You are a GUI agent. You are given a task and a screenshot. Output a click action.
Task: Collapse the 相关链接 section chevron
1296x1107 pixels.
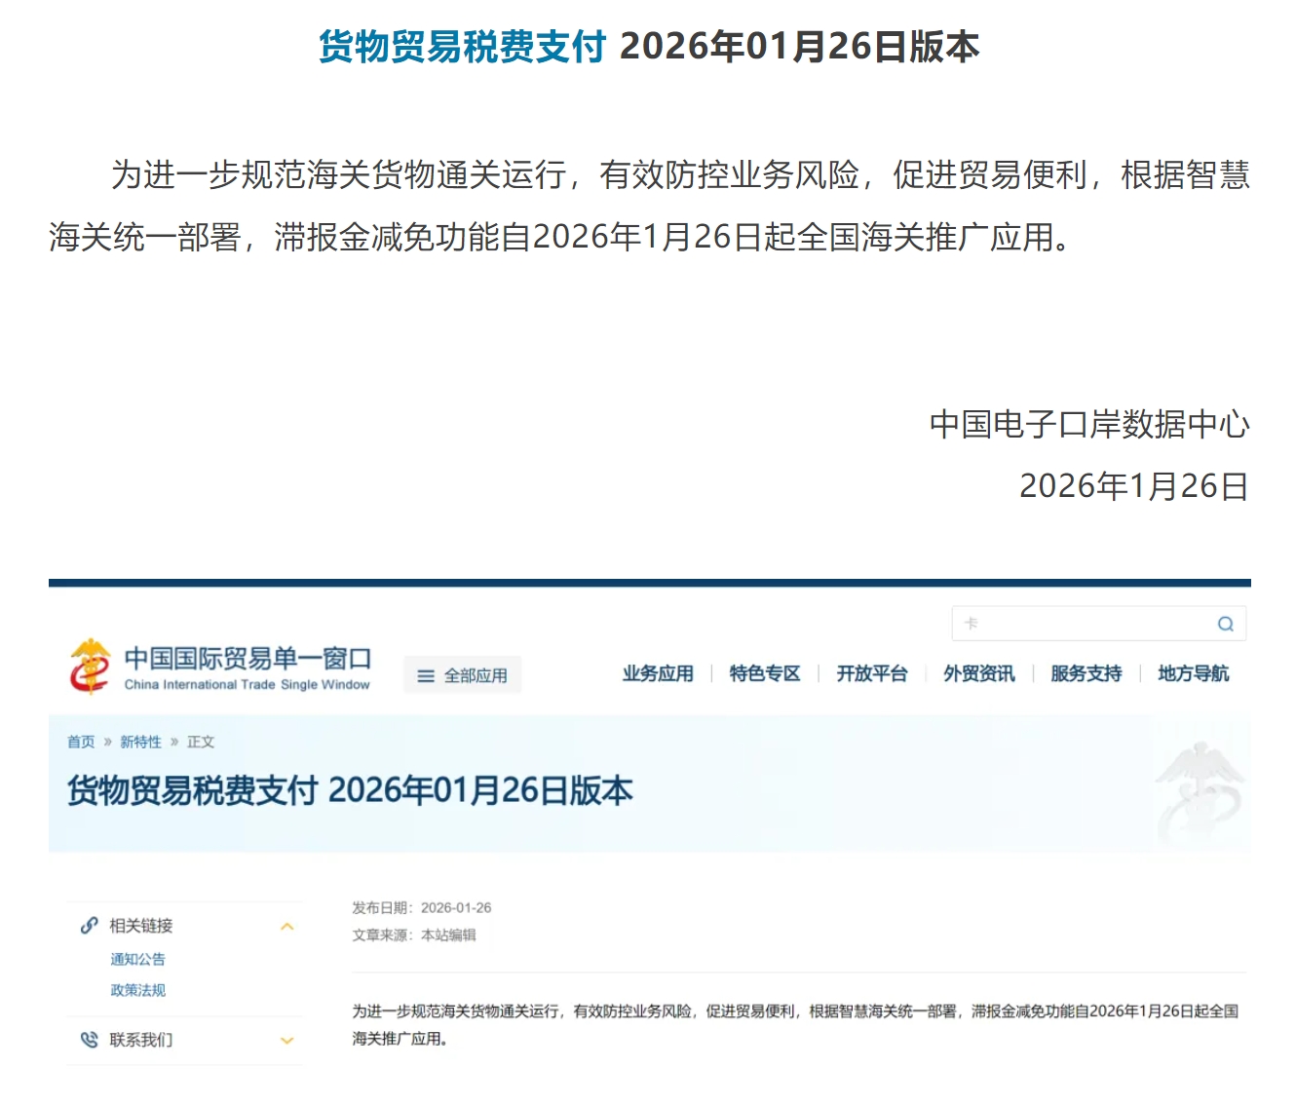287,927
